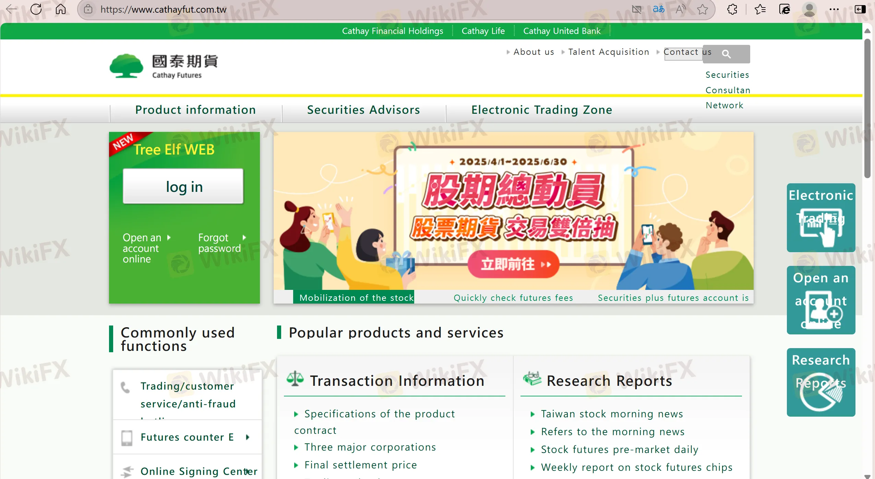Click arrow beside Forgot password
Image resolution: width=875 pixels, height=479 pixels.
coord(244,237)
